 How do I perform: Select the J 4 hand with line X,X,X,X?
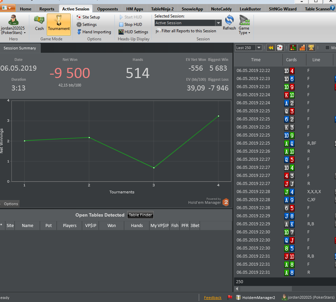point(285,192)
